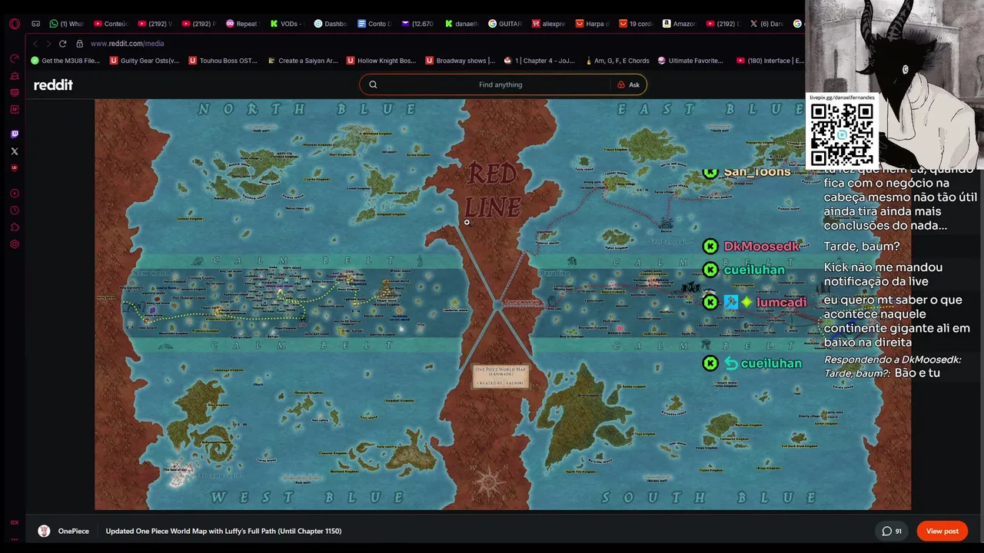Switch to the WhatsApp tab
This screenshot has width=984, height=553.
(65, 24)
